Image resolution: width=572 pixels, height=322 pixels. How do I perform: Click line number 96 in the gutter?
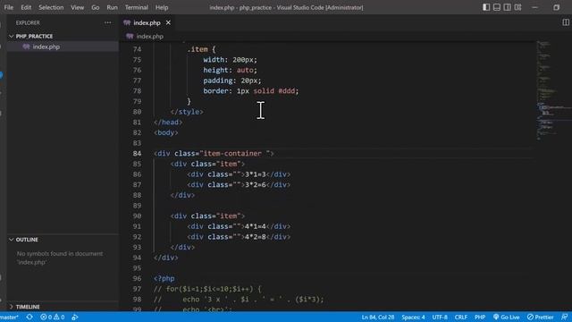[137, 278]
